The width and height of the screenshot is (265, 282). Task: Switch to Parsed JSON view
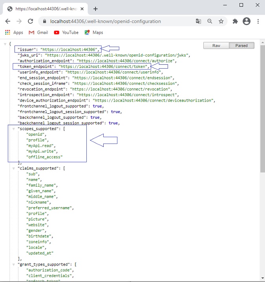point(241,45)
